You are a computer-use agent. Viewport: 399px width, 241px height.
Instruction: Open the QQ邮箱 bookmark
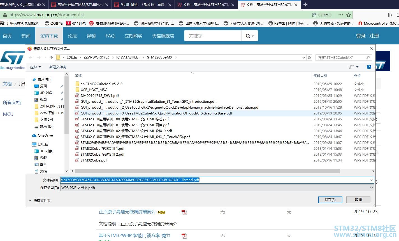point(54,24)
